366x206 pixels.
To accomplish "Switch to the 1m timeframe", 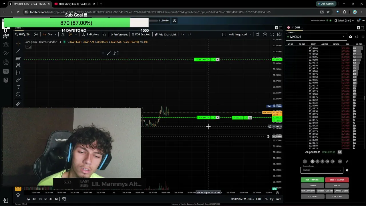I will tap(44, 34).
